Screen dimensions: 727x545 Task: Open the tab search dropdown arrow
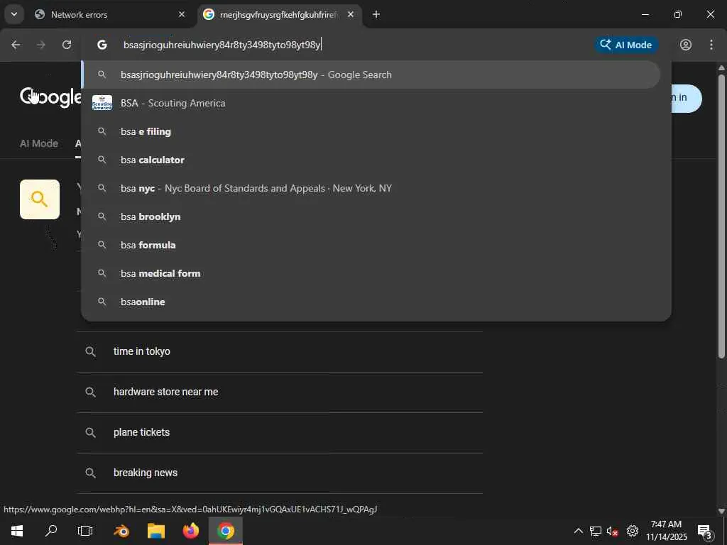click(x=14, y=14)
